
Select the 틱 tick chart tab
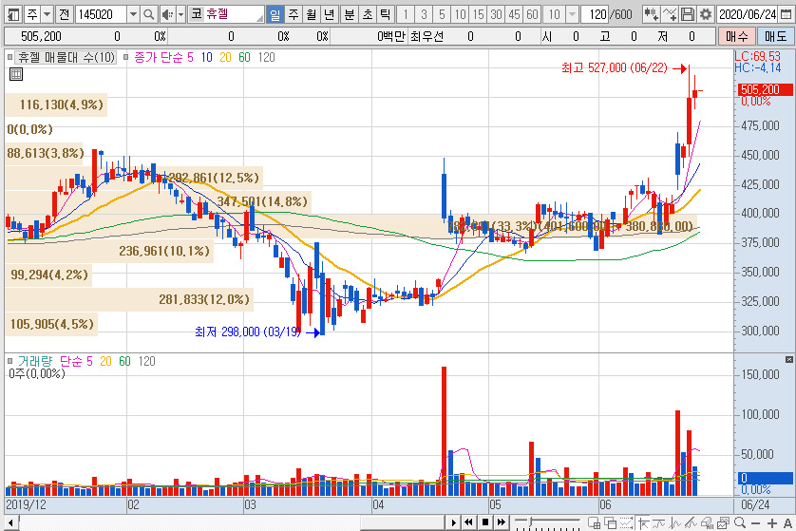tap(386, 14)
